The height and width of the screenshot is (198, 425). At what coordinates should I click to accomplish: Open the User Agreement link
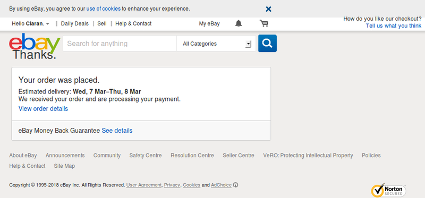pos(144,185)
